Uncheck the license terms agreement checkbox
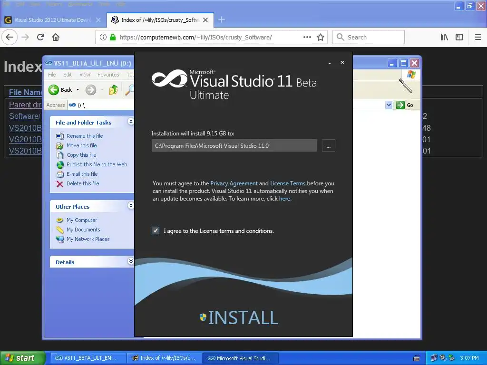487x365 pixels. [x=156, y=231]
